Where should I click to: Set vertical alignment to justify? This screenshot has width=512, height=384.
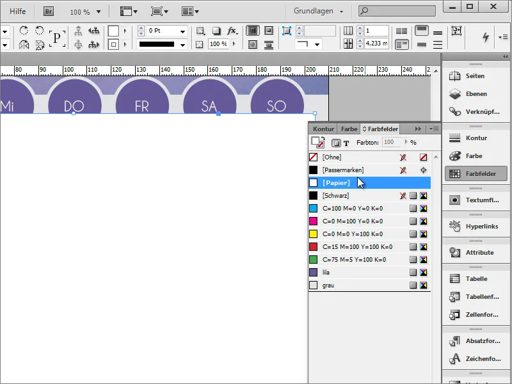click(x=438, y=44)
